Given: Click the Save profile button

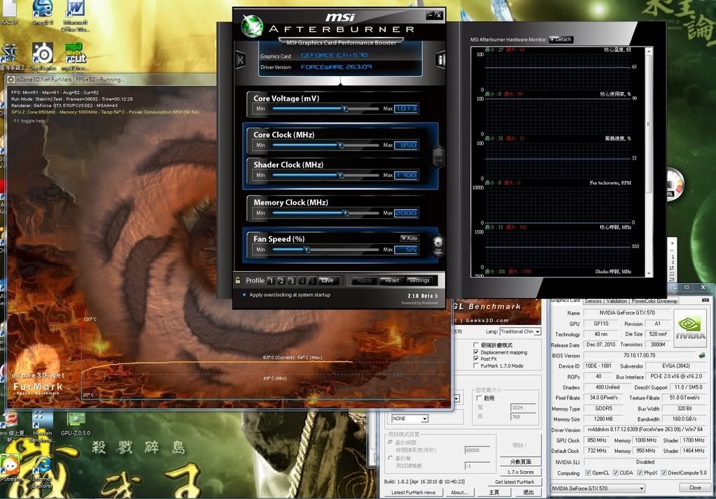Looking at the screenshot, I should coord(327,280).
